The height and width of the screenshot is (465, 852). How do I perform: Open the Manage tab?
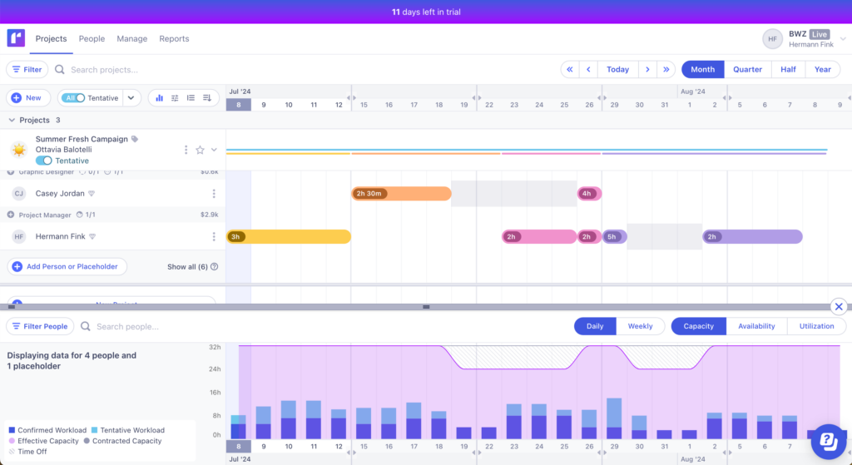pos(132,38)
